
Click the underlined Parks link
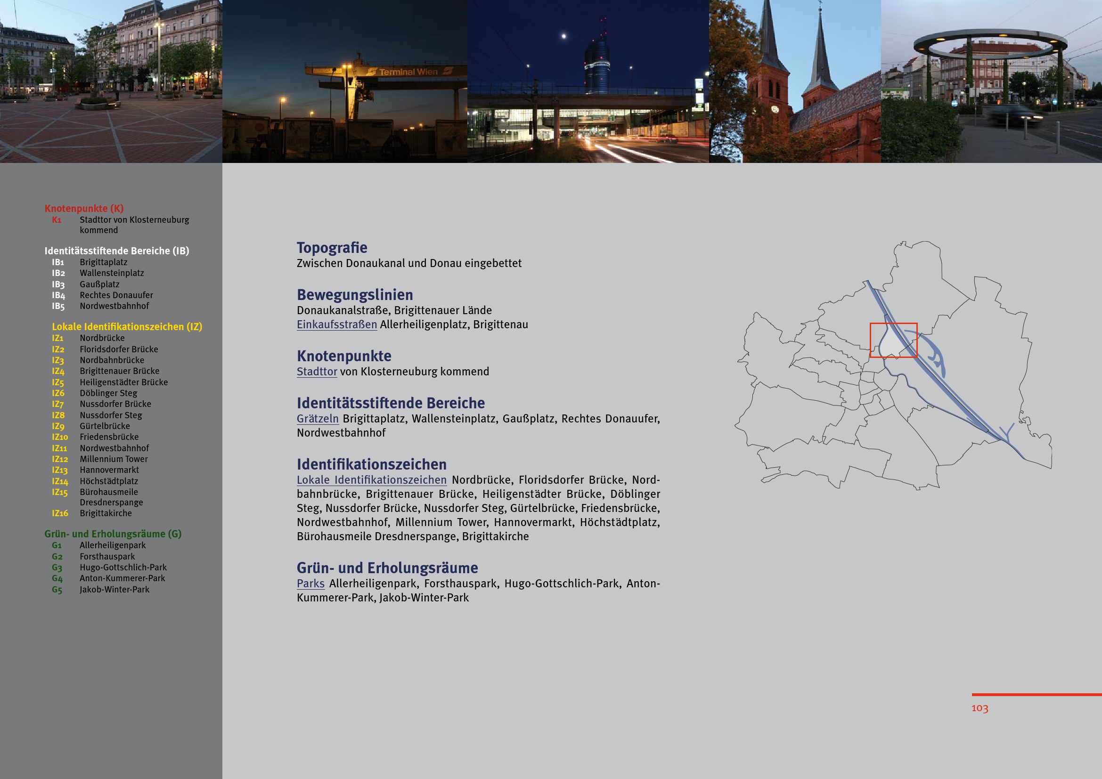(x=310, y=584)
